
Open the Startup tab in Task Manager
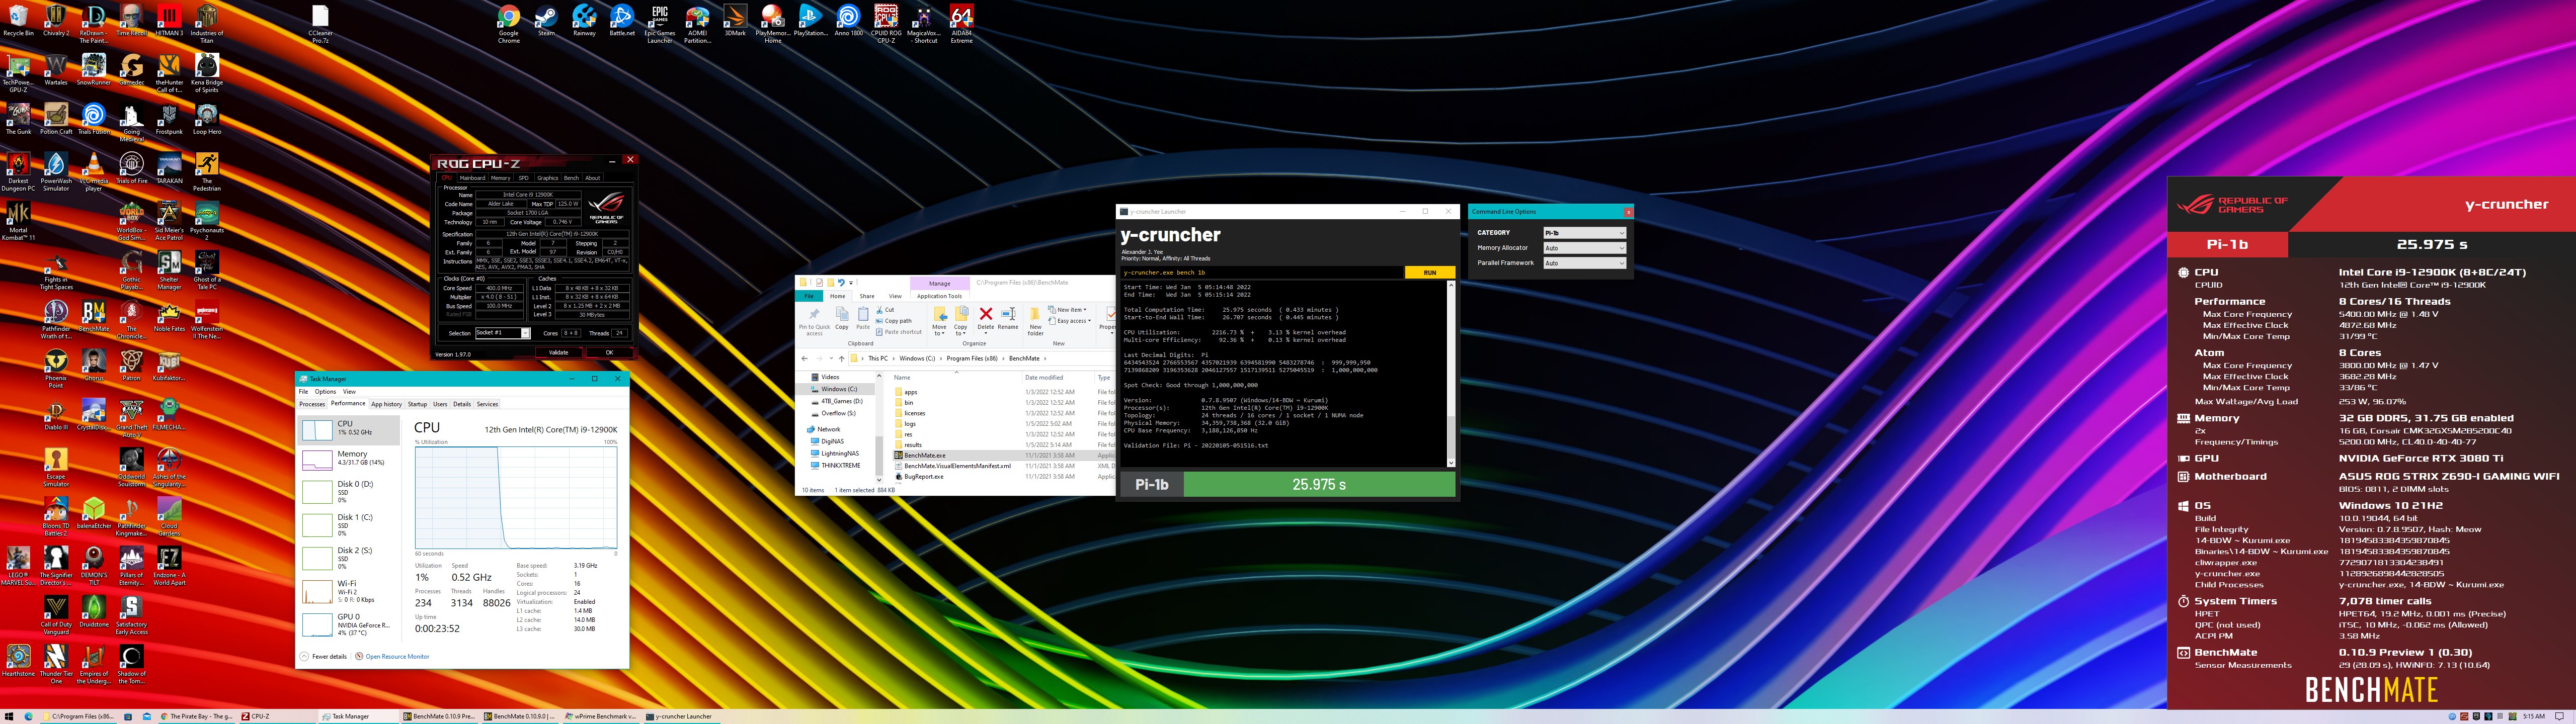(x=417, y=404)
